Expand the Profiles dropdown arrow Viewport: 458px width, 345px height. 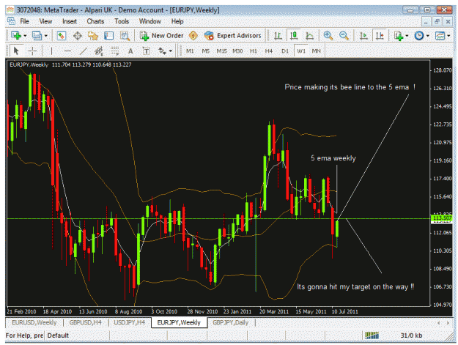[x=46, y=36]
